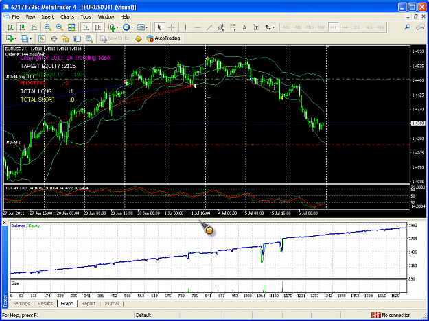
Task: Open indicators list dropdown arrow
Action: click(117, 27)
